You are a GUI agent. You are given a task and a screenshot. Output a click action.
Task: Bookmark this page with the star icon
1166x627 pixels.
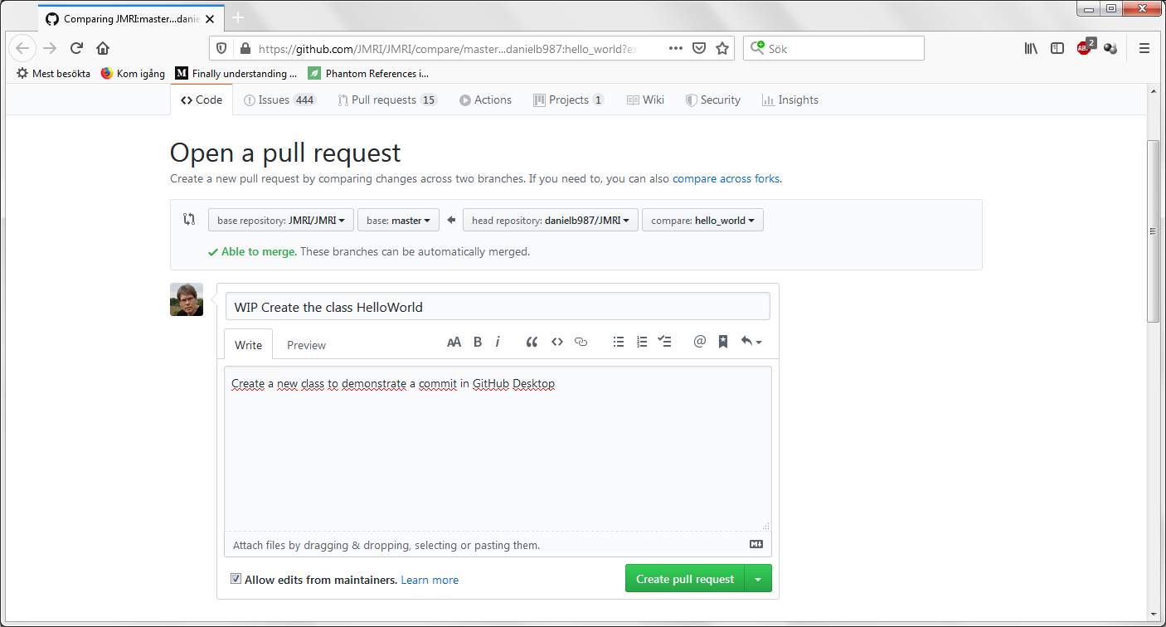click(x=722, y=48)
